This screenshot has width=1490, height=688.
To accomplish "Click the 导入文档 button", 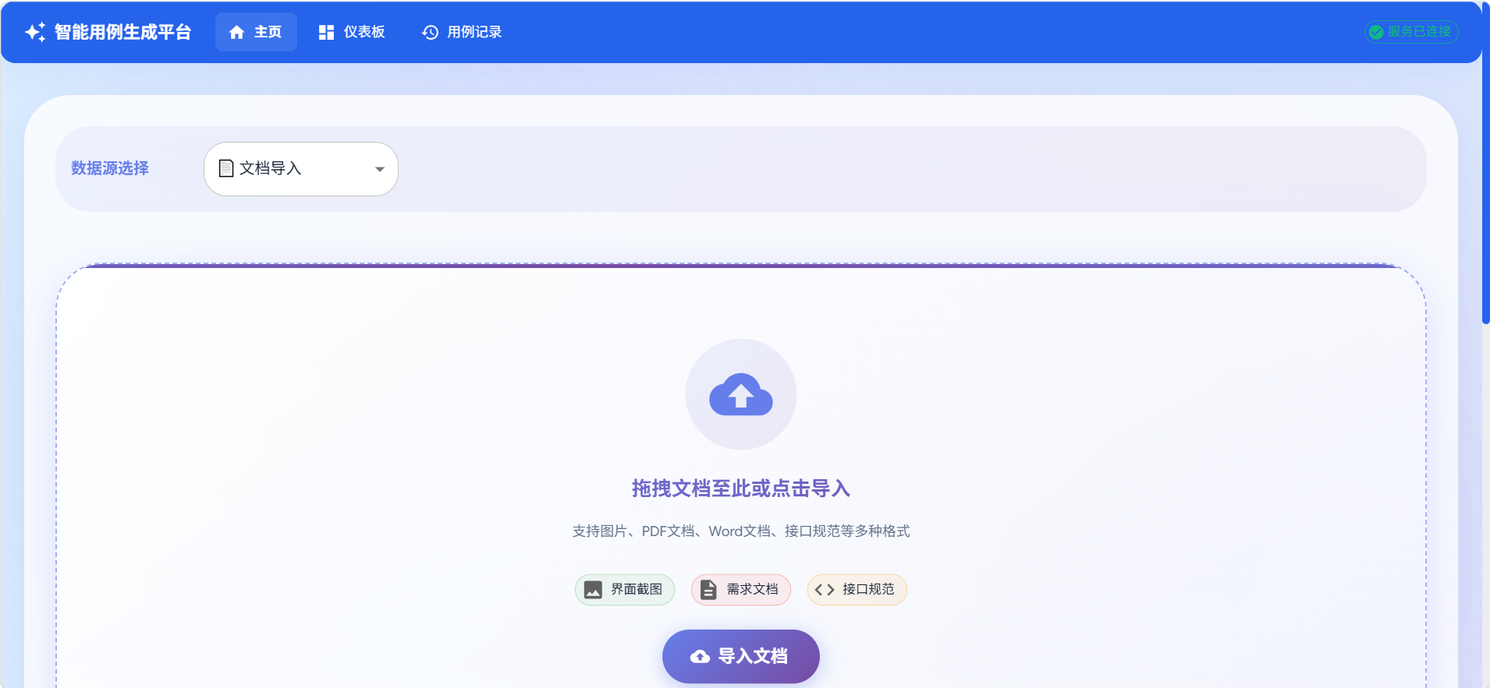I will coord(741,656).
